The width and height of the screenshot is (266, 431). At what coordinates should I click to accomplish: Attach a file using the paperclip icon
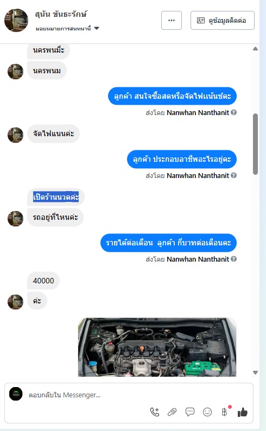tap(172, 412)
